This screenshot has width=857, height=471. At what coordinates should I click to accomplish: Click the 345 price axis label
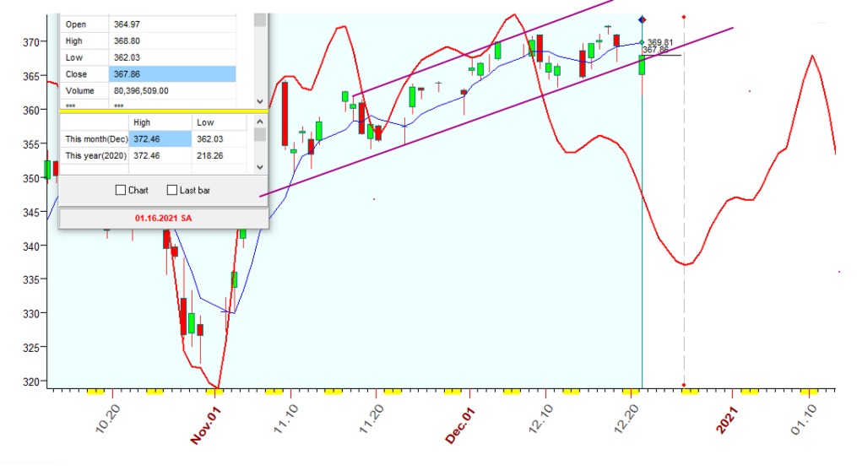(x=30, y=212)
